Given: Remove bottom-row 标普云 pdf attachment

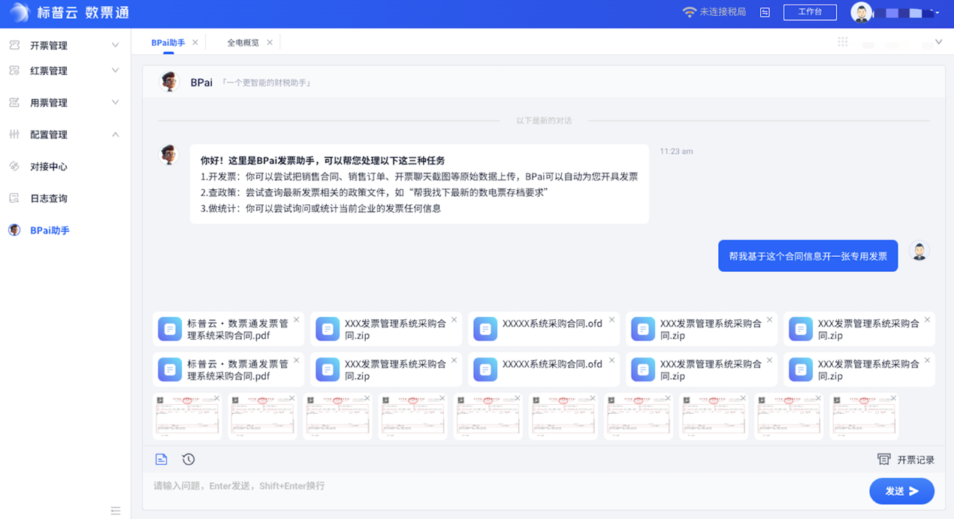Looking at the screenshot, I should pyautogui.click(x=297, y=361).
